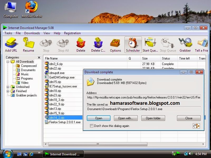Open the Scheduler alarm clock icon
Viewport: 211px width, 158px height.
(133, 45)
